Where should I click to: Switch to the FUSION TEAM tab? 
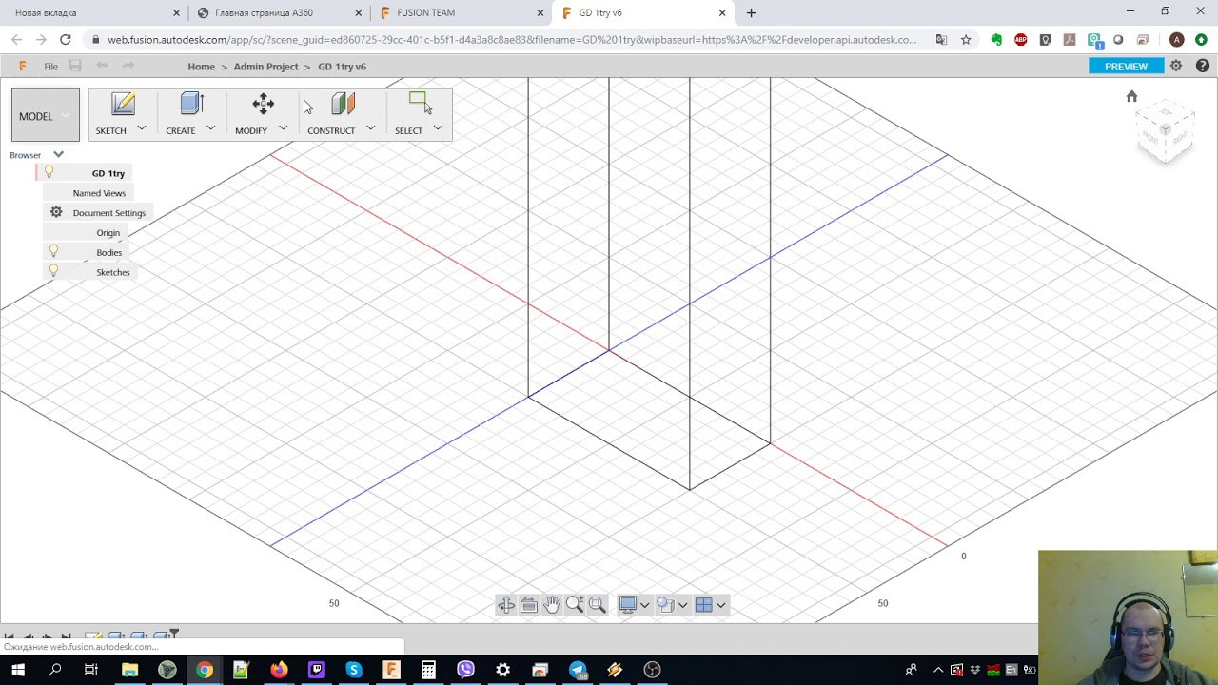462,13
